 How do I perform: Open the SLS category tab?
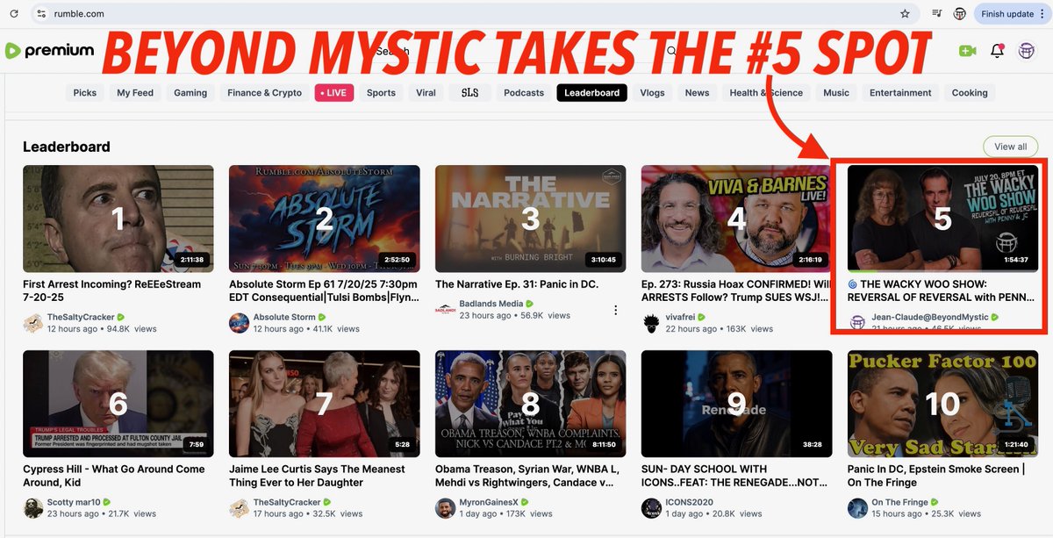(x=469, y=92)
